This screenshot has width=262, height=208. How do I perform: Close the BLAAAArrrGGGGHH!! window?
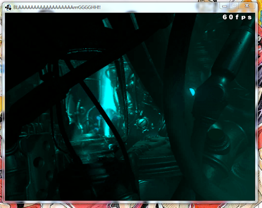[247, 6]
